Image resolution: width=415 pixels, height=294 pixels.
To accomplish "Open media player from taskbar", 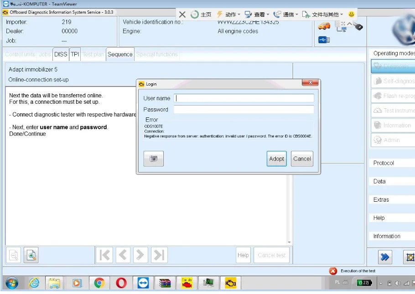I will (x=77, y=283).
